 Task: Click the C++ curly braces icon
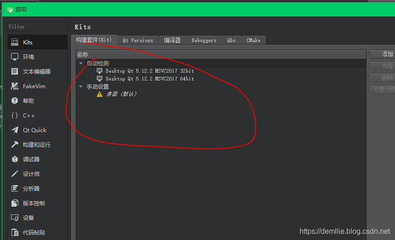15,115
